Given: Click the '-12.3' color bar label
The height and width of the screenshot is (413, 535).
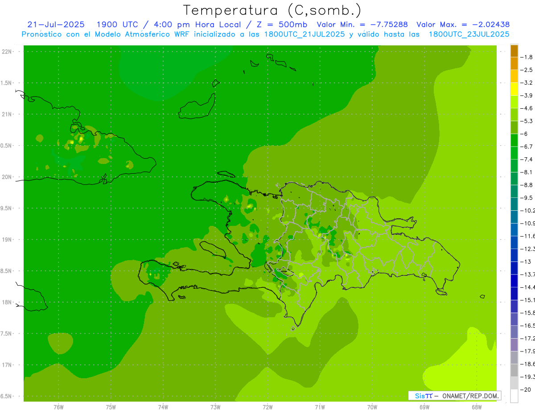Looking at the screenshot, I should pos(528,249).
